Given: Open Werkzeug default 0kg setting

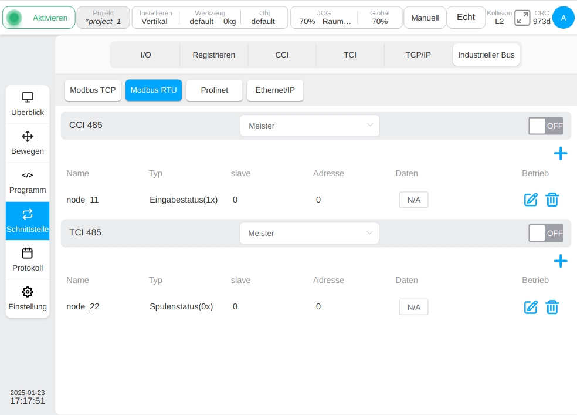Looking at the screenshot, I should 211,17.
